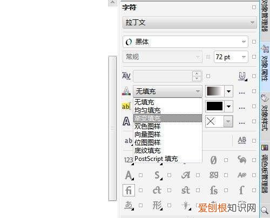Click the palette icon above 调色板管理器
The height and width of the screenshot is (218, 270).
click(265, 147)
